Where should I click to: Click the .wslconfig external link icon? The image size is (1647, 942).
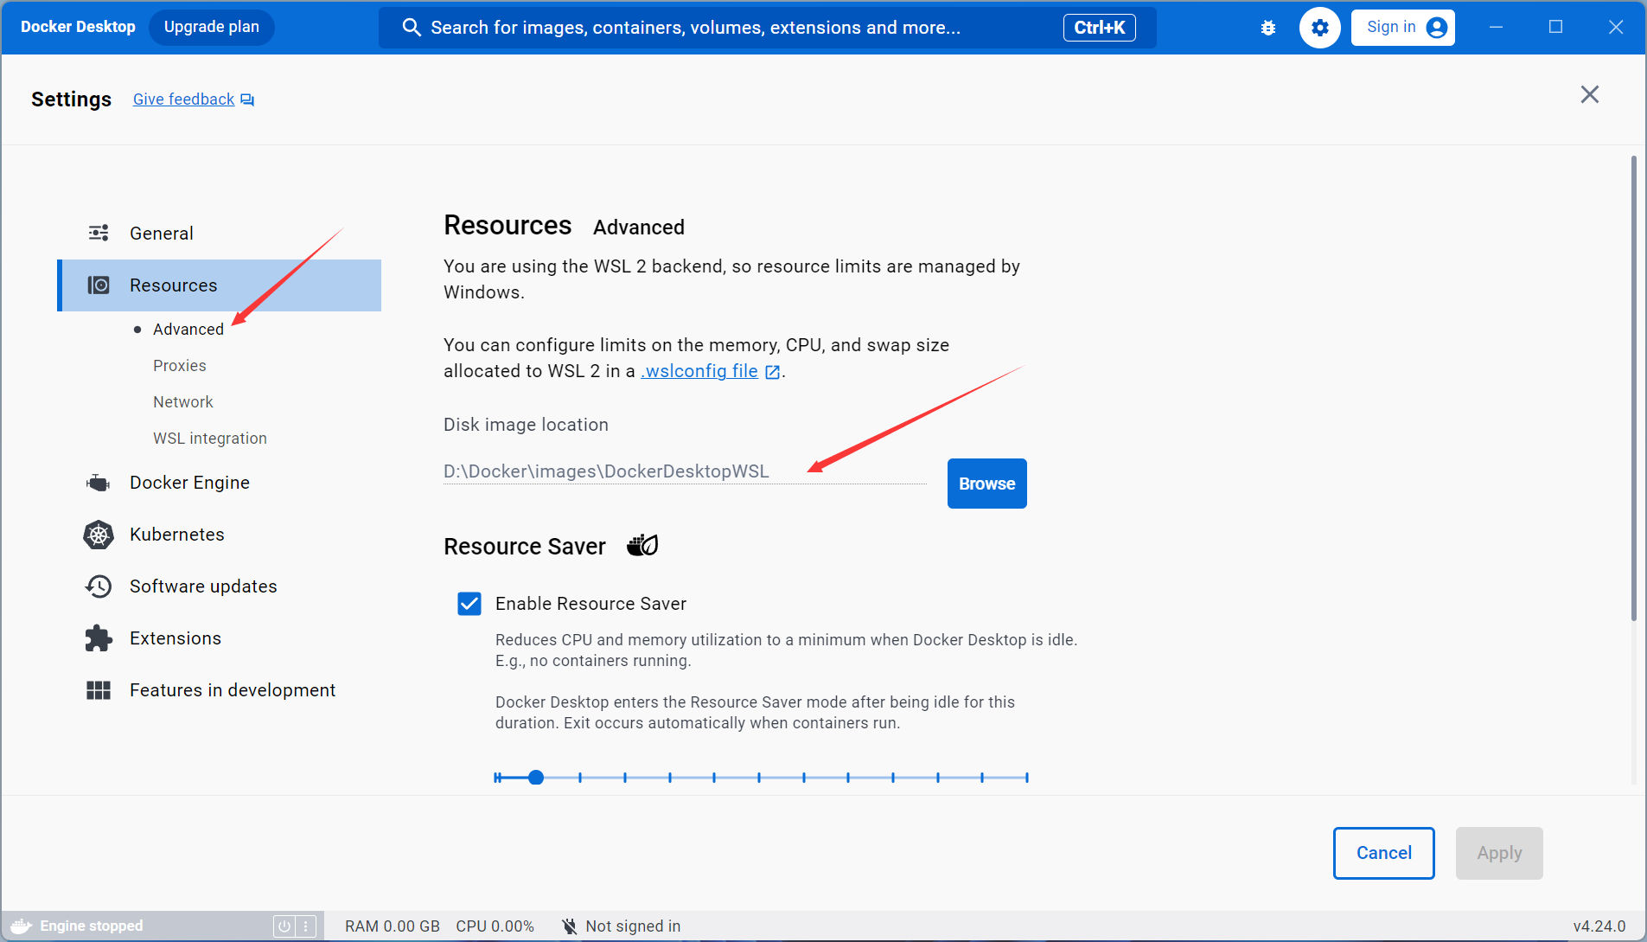[x=773, y=372]
